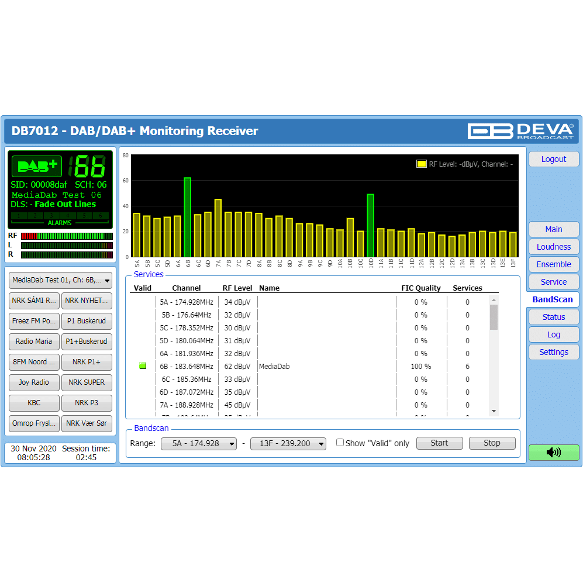583x583 pixels.
Task: Click the DAB+ logo on display
Action: [x=37, y=167]
